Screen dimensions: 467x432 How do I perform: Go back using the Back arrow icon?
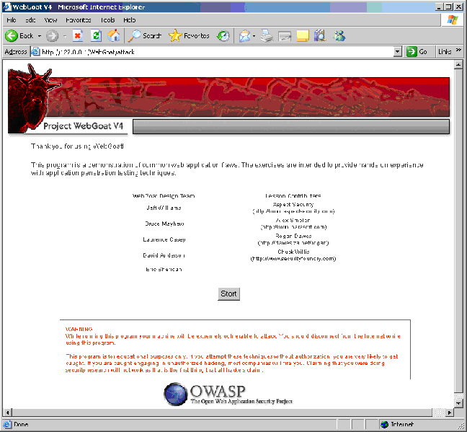click(x=12, y=36)
